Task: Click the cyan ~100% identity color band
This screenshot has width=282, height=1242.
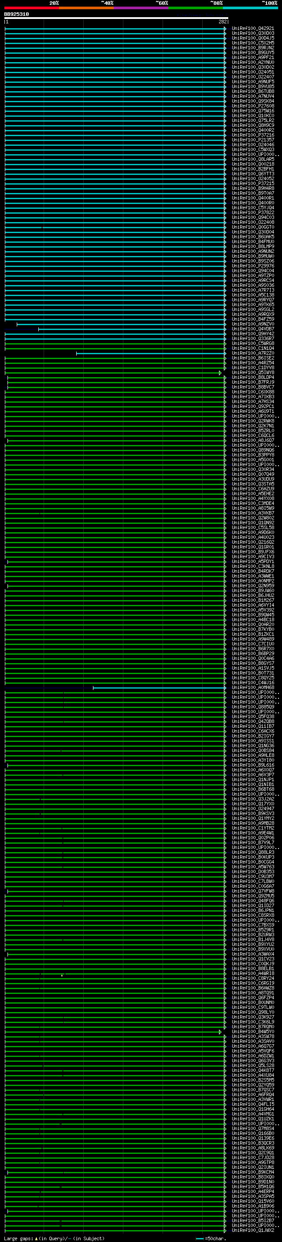Action: pyautogui.click(x=250, y=8)
